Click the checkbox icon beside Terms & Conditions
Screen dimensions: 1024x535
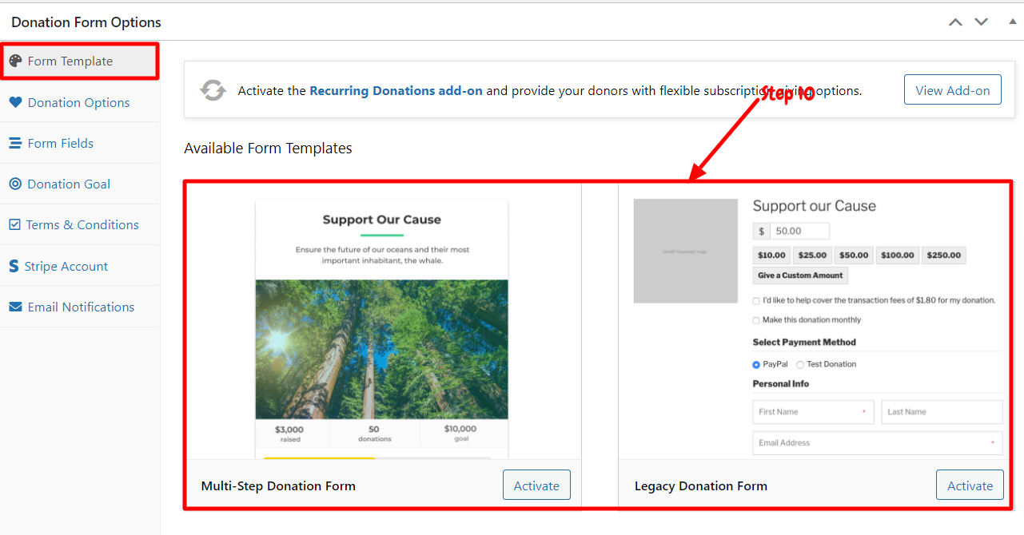[14, 225]
